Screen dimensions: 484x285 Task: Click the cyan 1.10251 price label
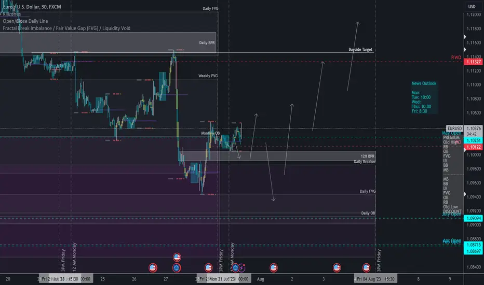pos(474,140)
